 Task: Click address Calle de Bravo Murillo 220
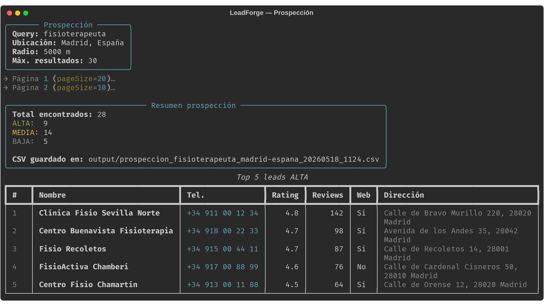(x=458, y=218)
